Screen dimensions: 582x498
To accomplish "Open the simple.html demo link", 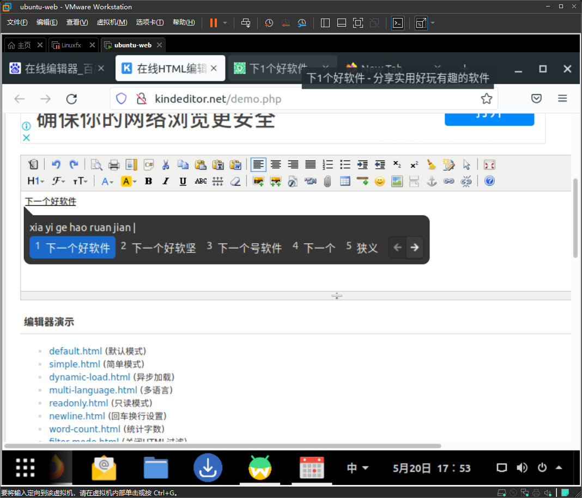I will click(x=74, y=364).
